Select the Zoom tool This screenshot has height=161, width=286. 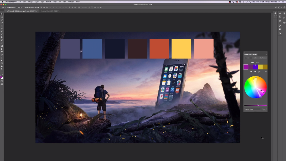coord(2,69)
